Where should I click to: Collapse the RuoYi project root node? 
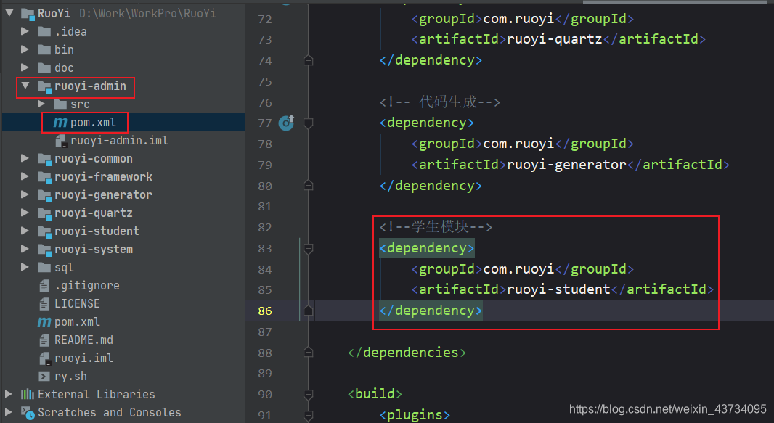(x=9, y=13)
